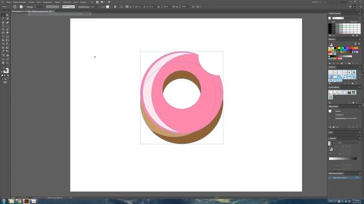Open Graphic Styles panel flyout menu
Screen dimensions: 364x204
pos(360,87)
